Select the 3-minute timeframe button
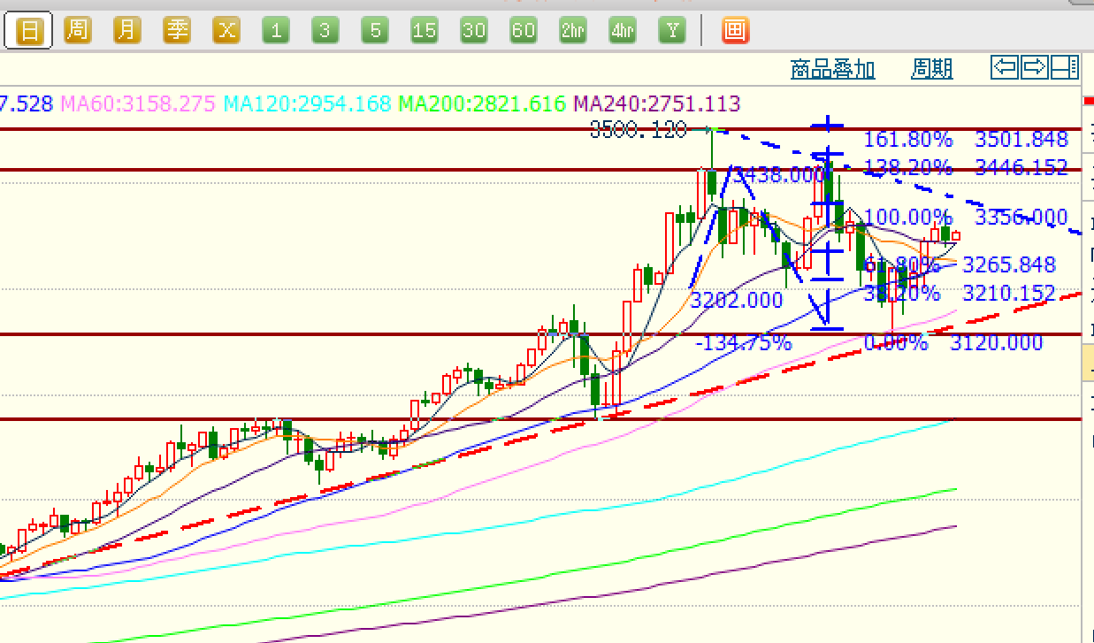The width and height of the screenshot is (1094, 643). 325,31
